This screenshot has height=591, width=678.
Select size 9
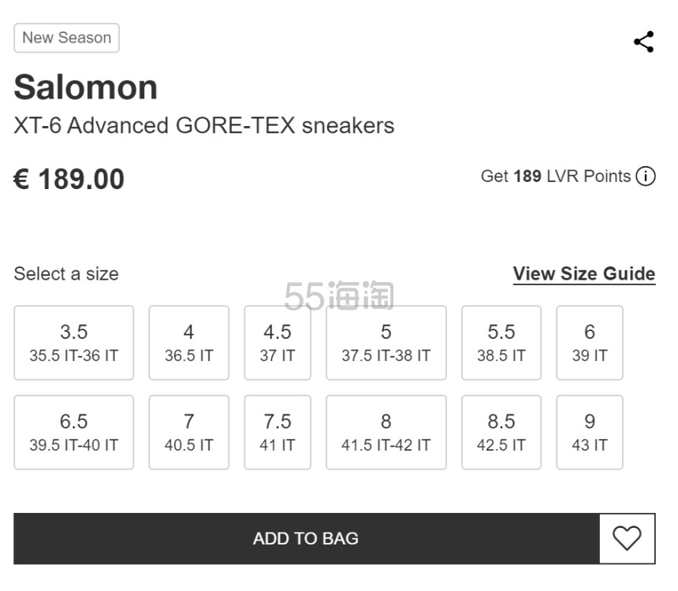(590, 432)
